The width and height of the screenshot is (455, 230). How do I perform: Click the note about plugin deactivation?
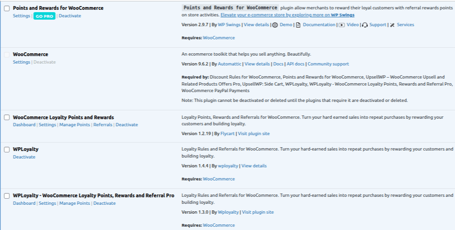[x=294, y=101]
